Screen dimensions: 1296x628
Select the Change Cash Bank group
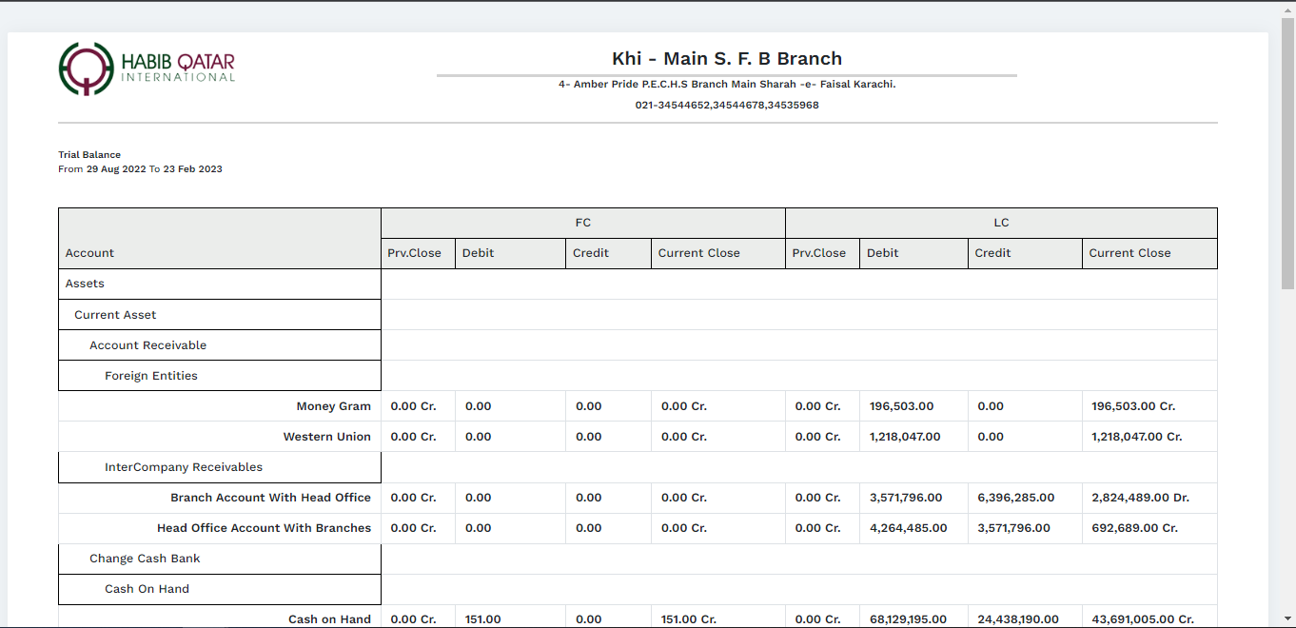[x=145, y=559]
